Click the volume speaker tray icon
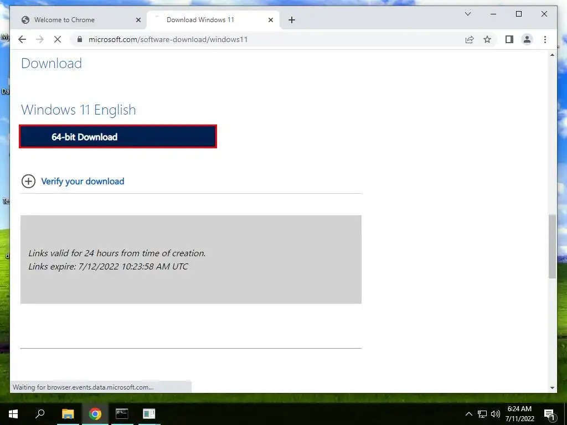This screenshot has height=425, width=567. pos(496,414)
